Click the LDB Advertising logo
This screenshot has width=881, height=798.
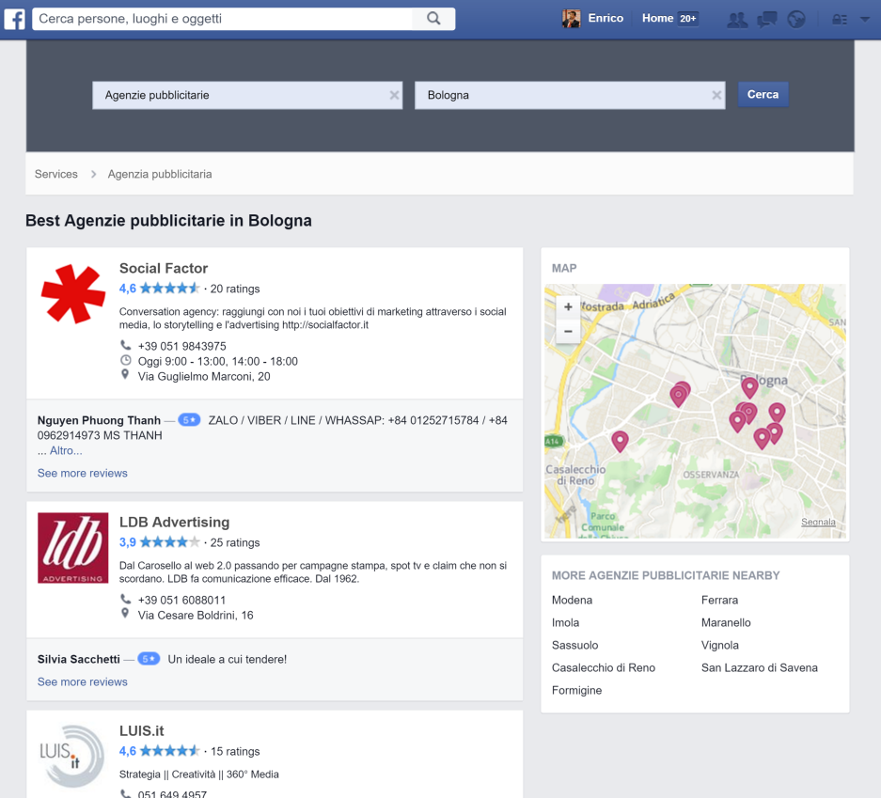[x=73, y=548]
